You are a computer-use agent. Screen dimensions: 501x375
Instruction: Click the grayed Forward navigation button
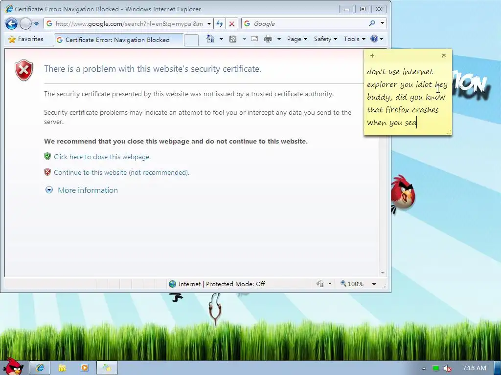click(x=25, y=23)
